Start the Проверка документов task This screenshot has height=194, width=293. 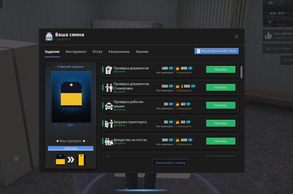click(x=221, y=69)
